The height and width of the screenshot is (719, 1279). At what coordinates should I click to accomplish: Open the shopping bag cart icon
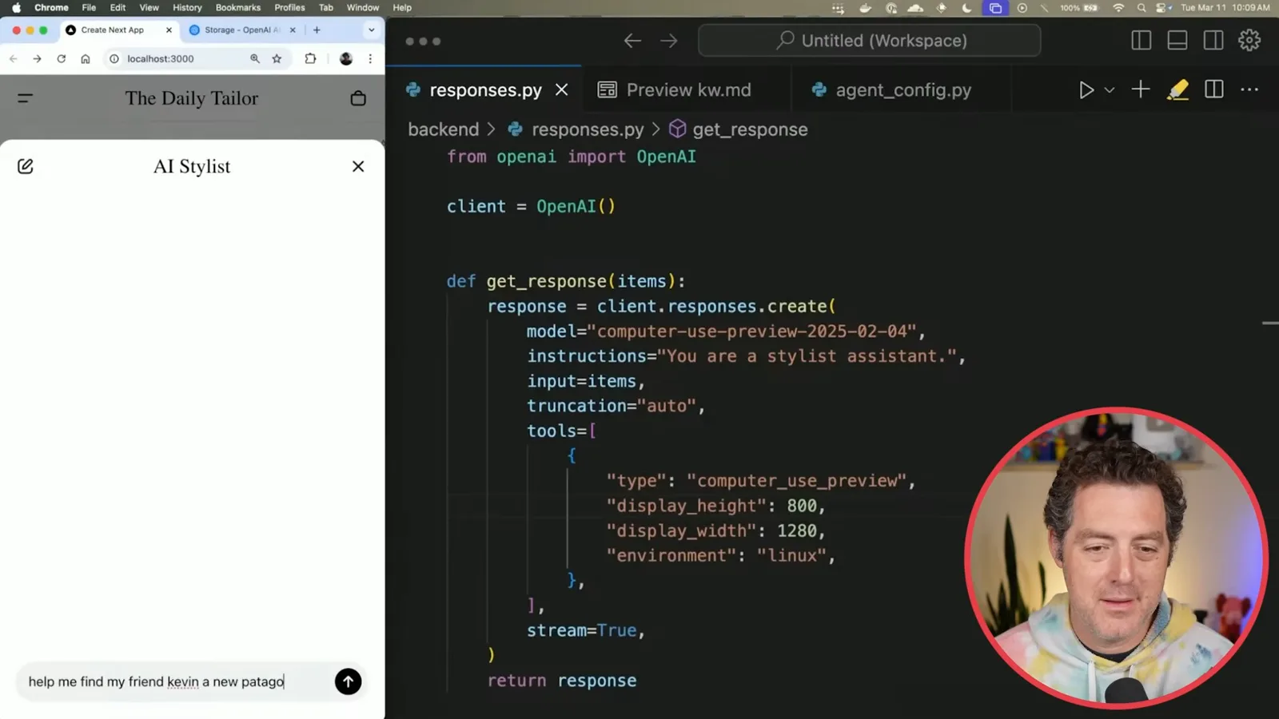point(358,98)
